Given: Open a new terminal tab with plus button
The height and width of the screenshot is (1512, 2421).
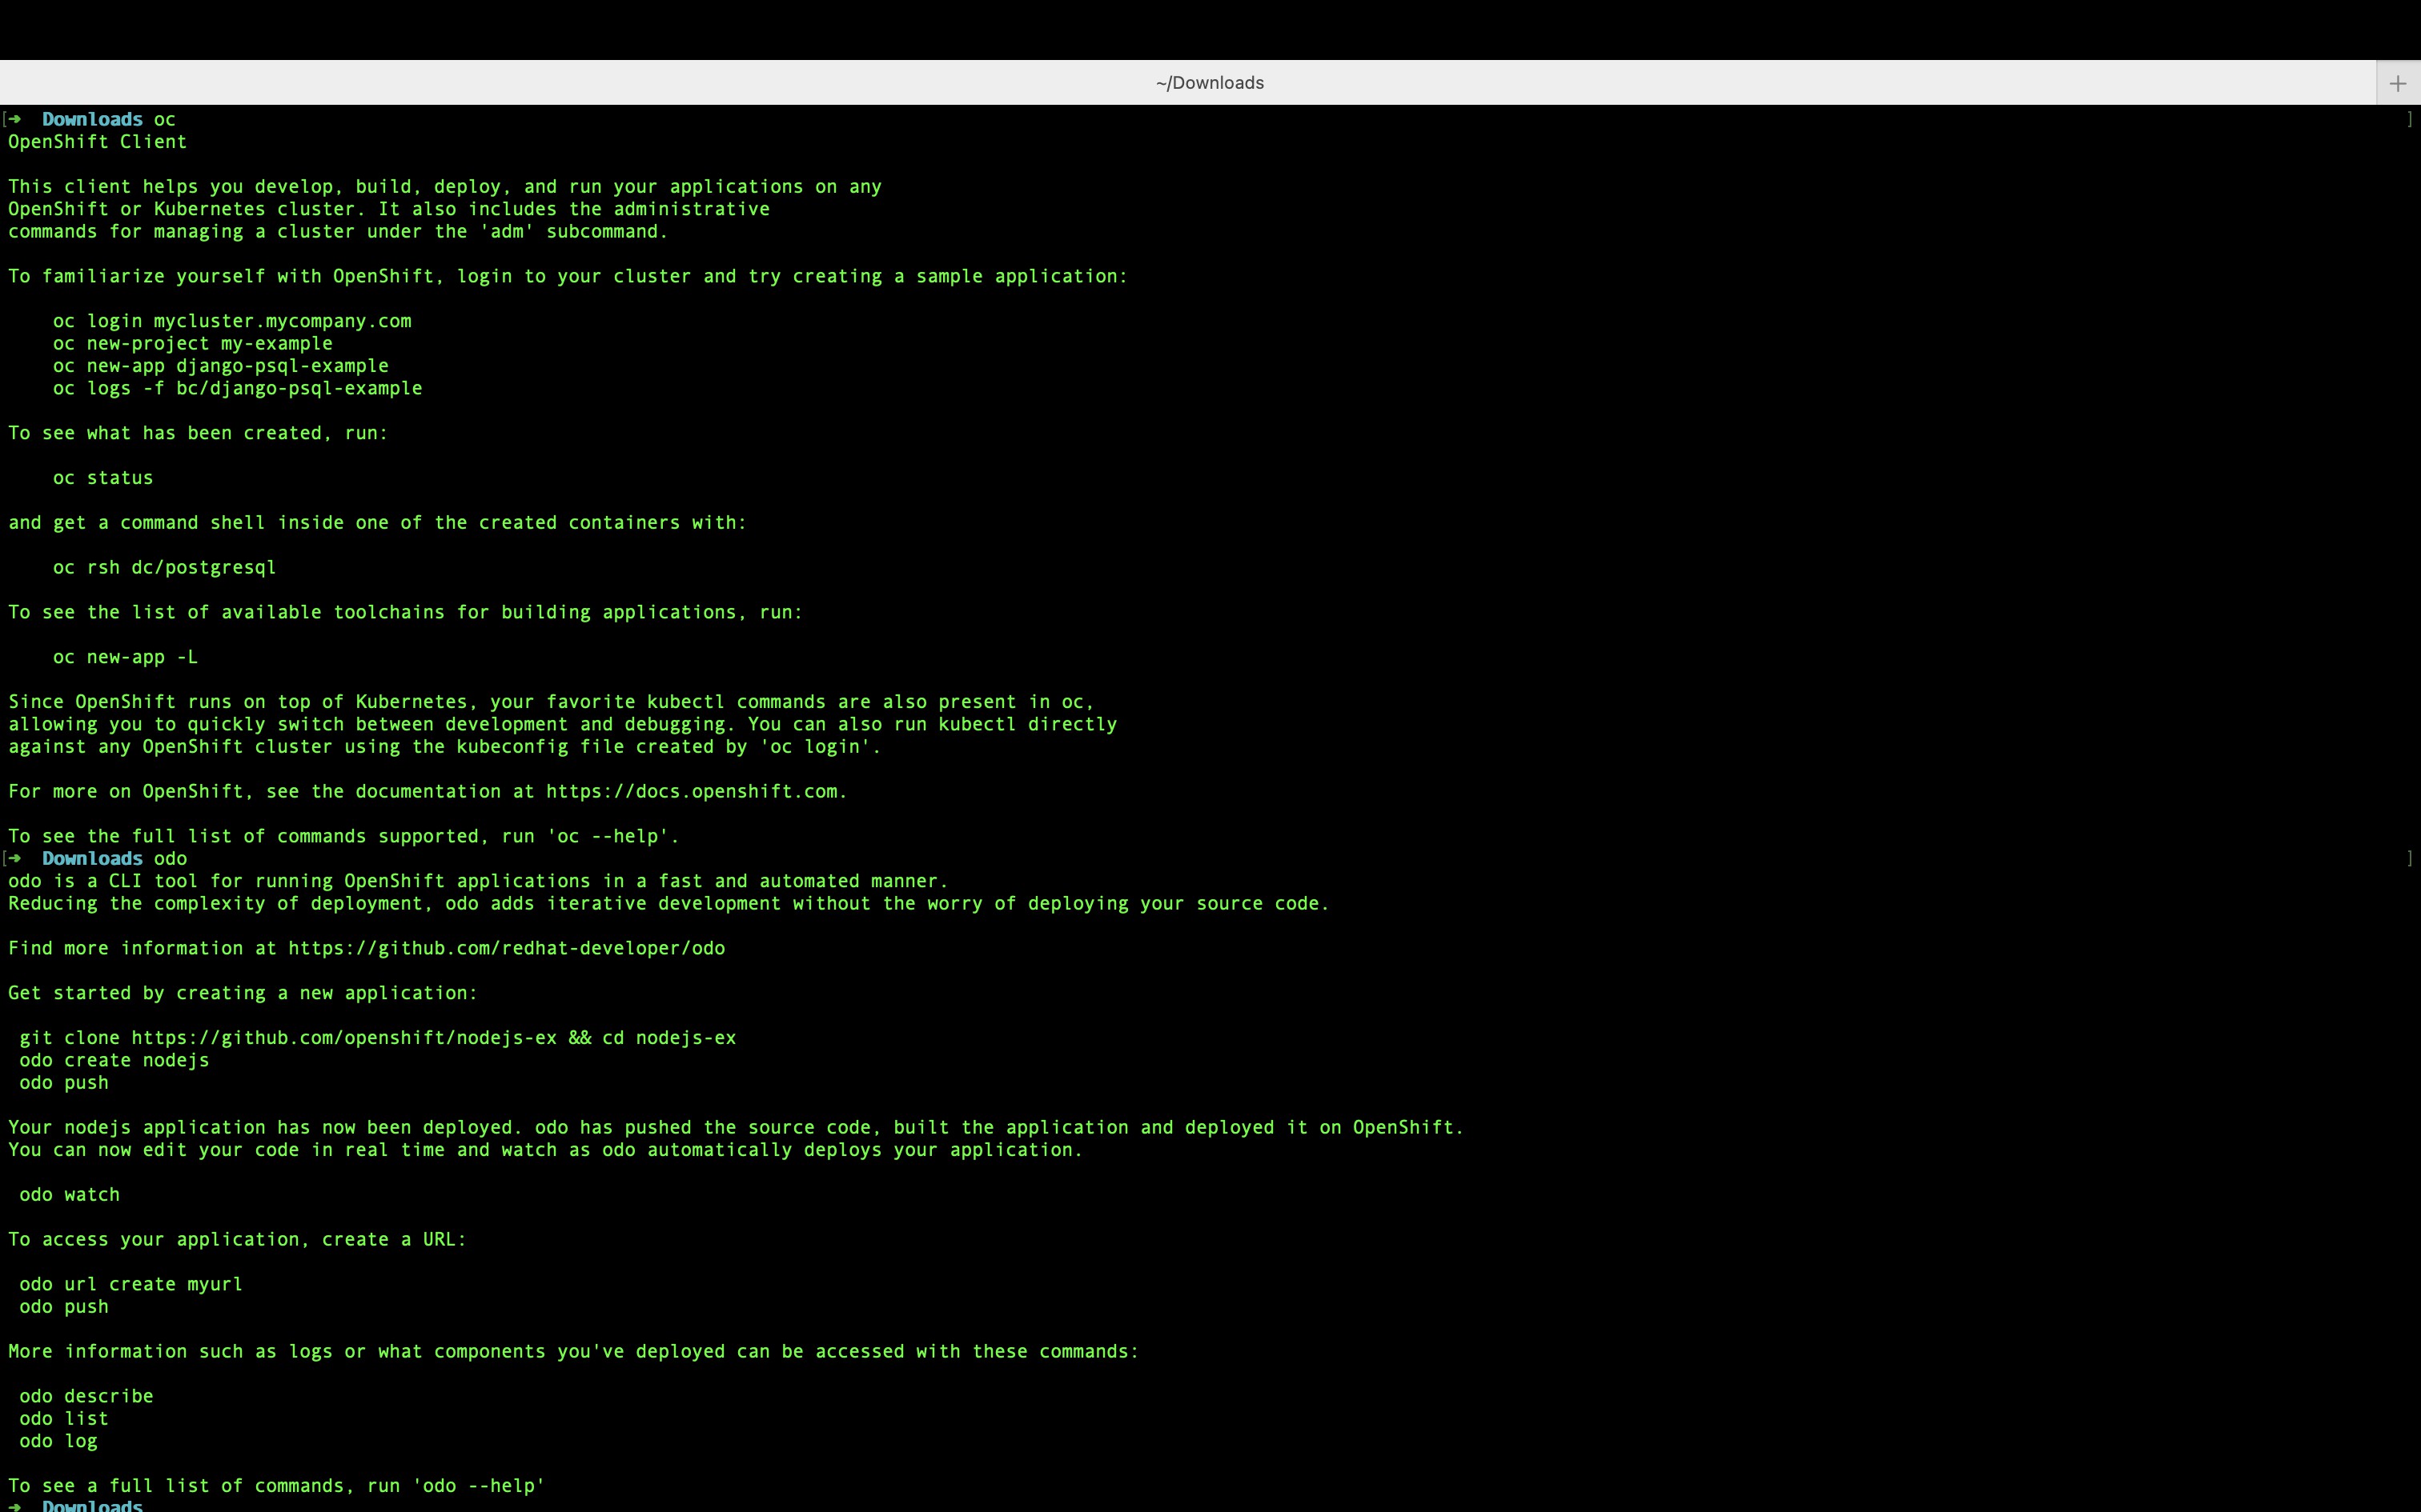Looking at the screenshot, I should [x=2397, y=83].
